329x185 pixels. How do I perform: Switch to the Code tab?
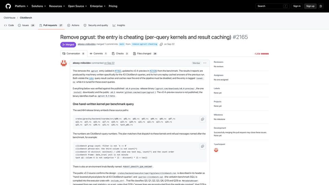coord(9,25)
